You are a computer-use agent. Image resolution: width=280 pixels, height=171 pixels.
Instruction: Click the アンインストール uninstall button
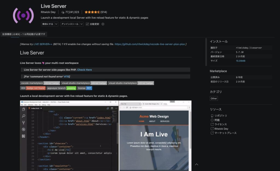coord(70,24)
